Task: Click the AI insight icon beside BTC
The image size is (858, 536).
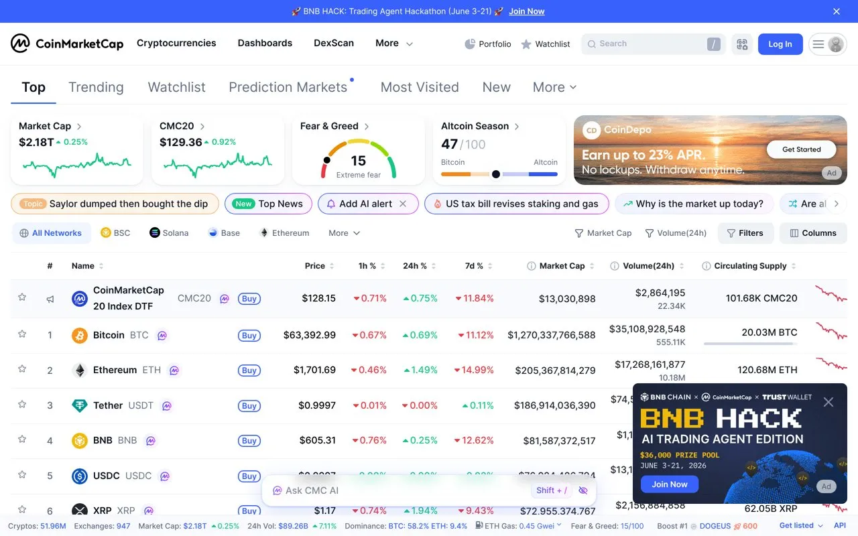Action: (x=162, y=335)
